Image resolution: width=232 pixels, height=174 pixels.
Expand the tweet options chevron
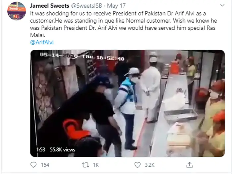pos(222,6)
